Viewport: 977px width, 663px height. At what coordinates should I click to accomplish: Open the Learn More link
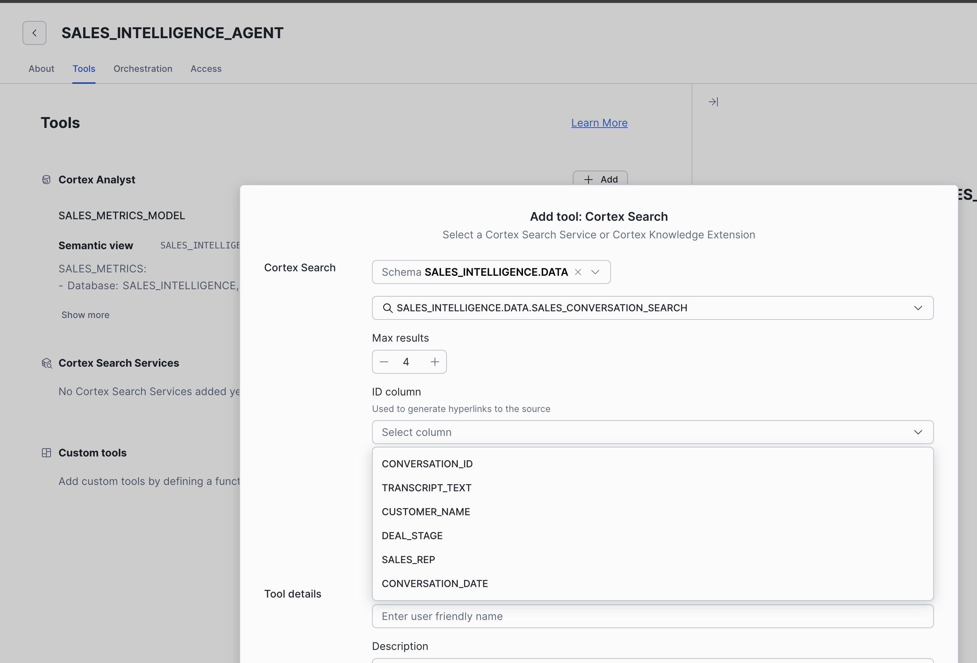coord(599,123)
